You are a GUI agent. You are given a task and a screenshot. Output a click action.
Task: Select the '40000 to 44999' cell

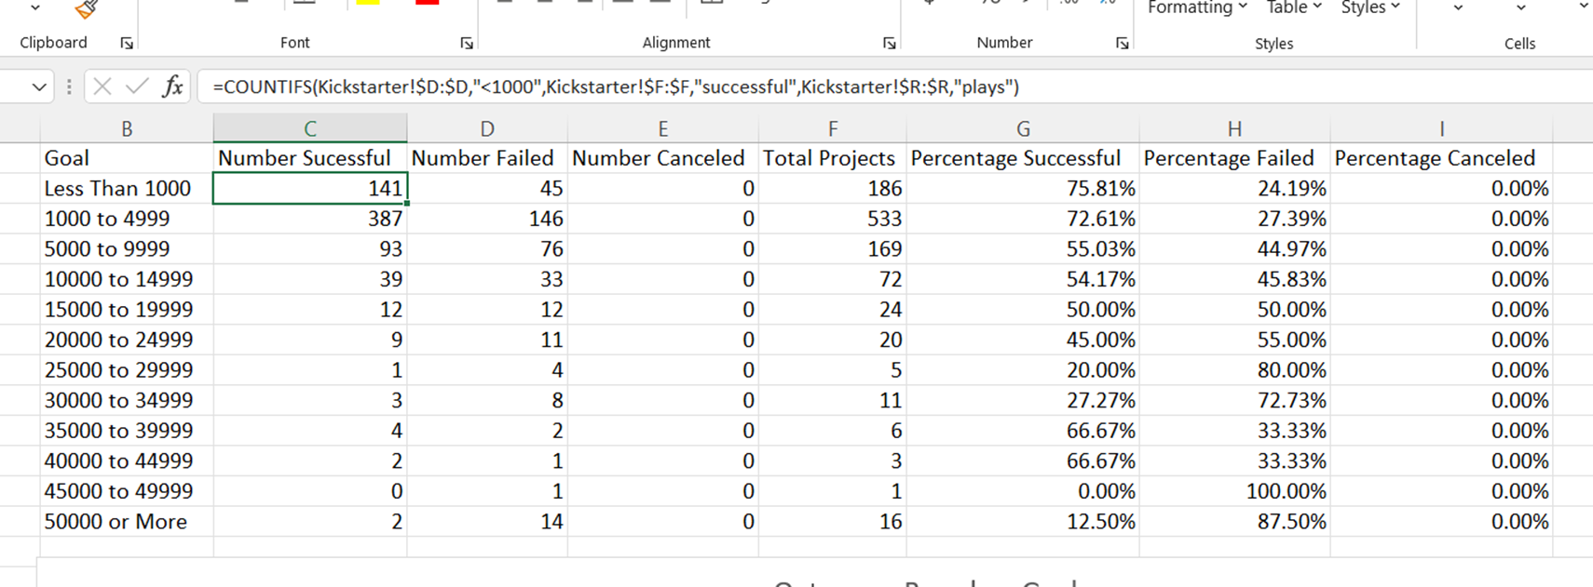pyautogui.click(x=127, y=460)
